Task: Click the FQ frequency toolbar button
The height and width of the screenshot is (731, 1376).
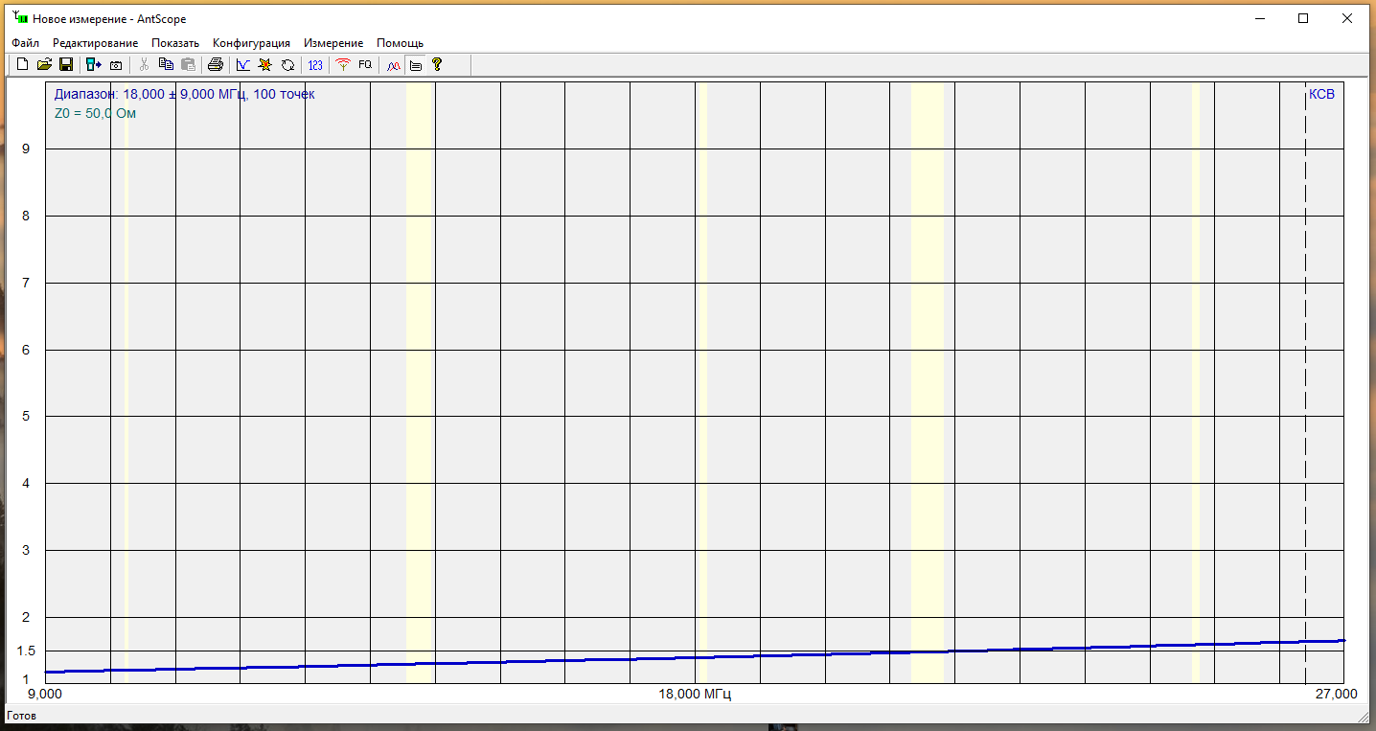Action: 365,65
